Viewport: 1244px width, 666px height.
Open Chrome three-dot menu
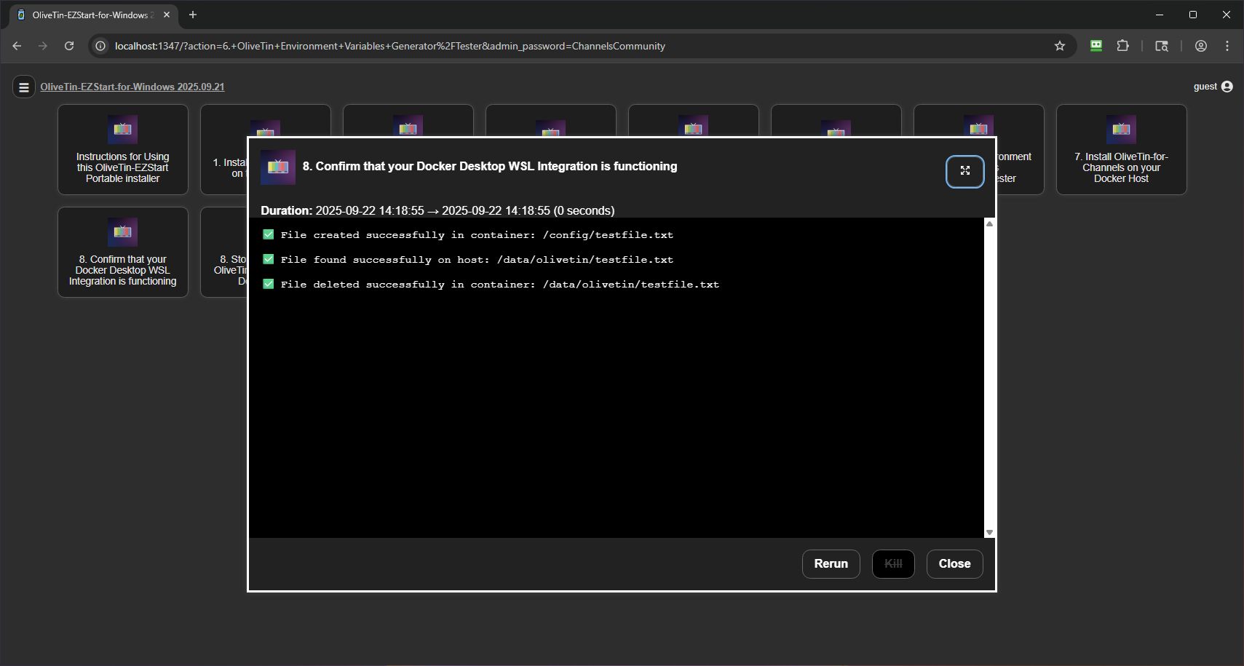click(1227, 46)
